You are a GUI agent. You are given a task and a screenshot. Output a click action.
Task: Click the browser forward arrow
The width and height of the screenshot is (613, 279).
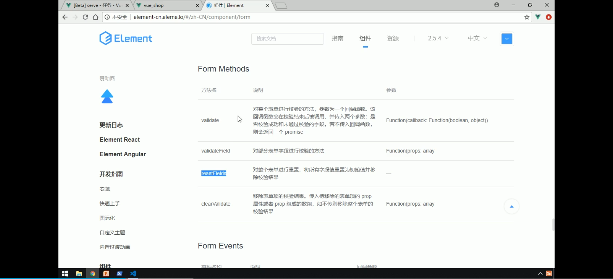pyautogui.click(x=75, y=17)
